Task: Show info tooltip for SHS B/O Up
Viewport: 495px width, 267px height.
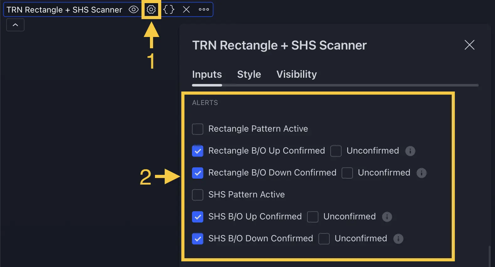Action: tap(387, 217)
